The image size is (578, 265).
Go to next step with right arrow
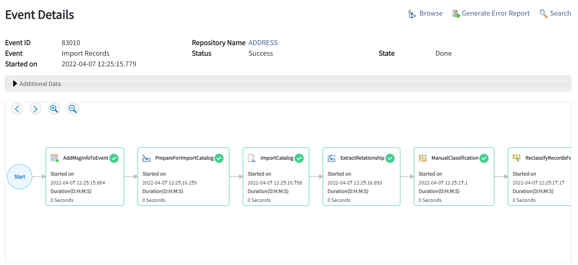pyautogui.click(x=36, y=109)
